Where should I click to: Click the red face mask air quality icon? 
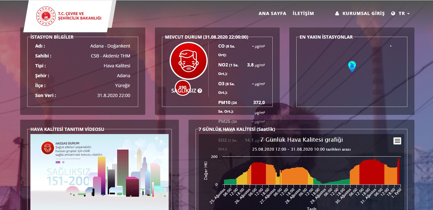187,61
